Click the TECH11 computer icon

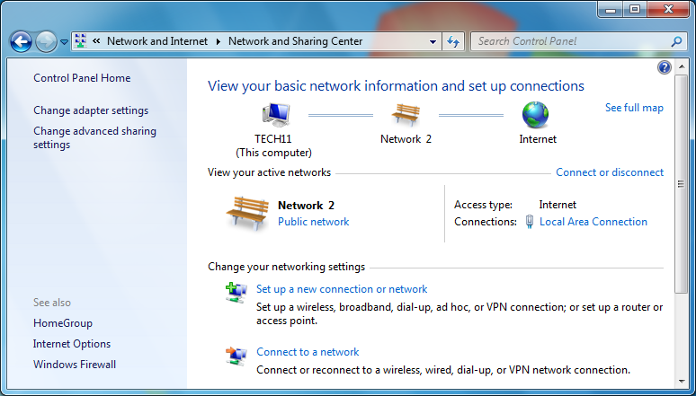coord(274,114)
